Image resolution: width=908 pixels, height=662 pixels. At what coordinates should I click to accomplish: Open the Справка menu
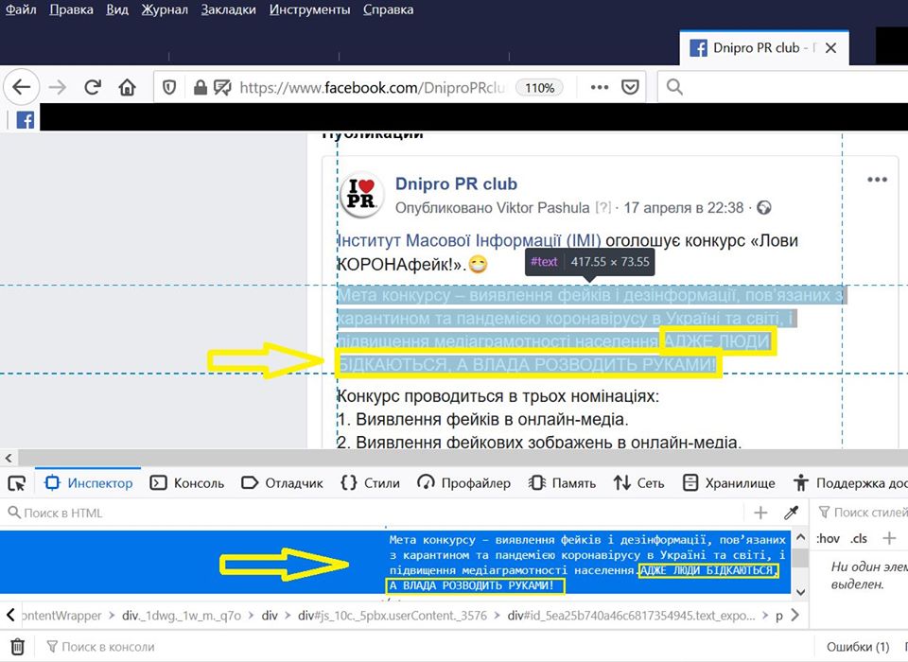(x=388, y=9)
